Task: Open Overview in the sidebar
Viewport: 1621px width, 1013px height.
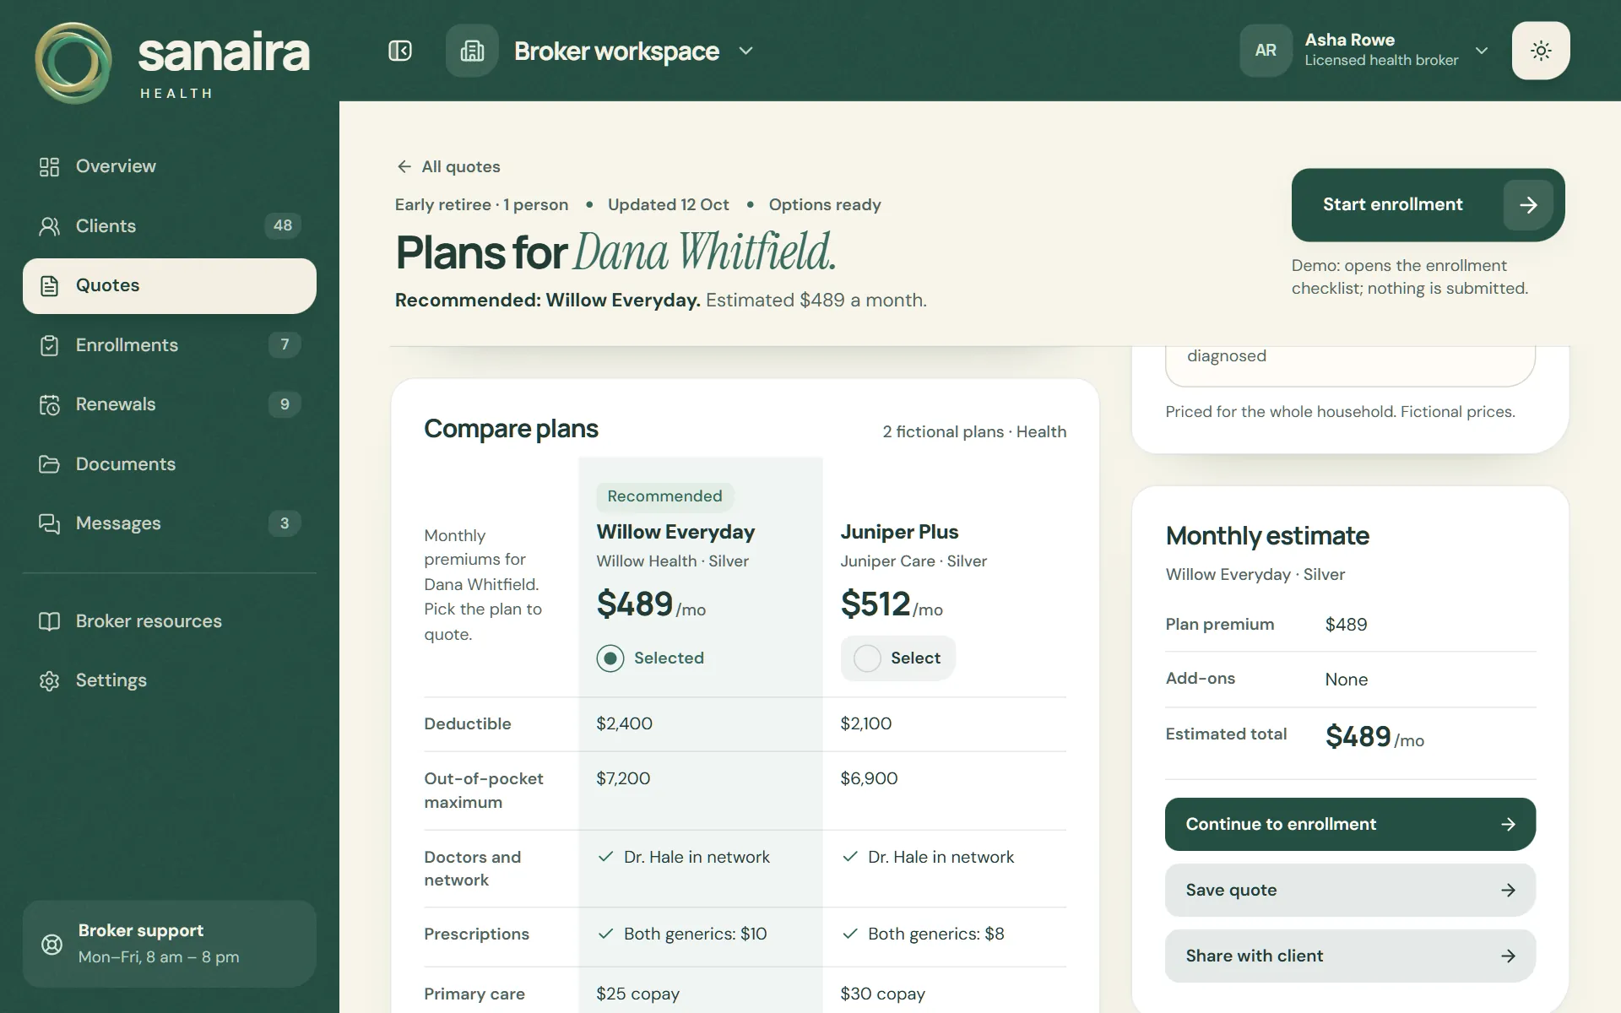Action: pyautogui.click(x=169, y=166)
